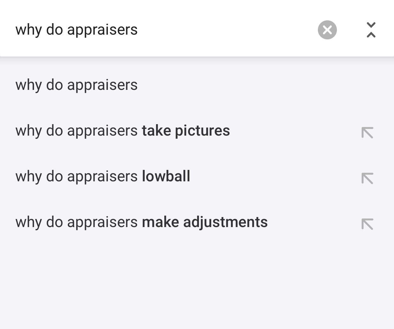Insert 'lowball' suggestion using its arrow

tap(367, 178)
